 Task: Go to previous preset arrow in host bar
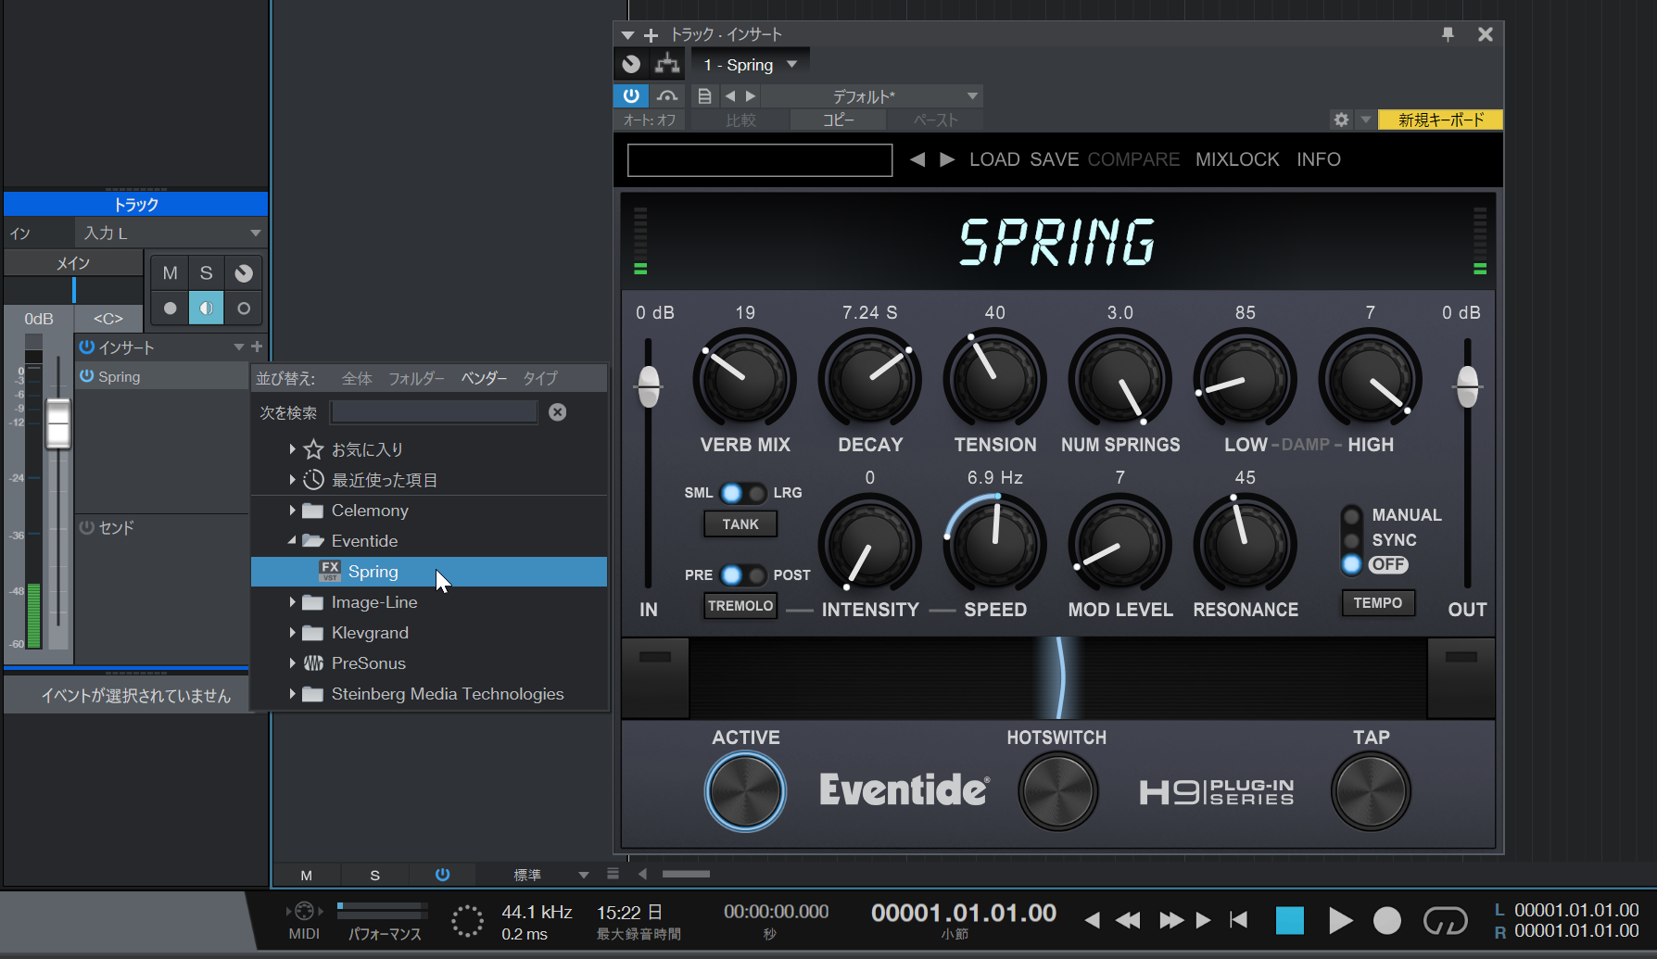click(x=730, y=95)
